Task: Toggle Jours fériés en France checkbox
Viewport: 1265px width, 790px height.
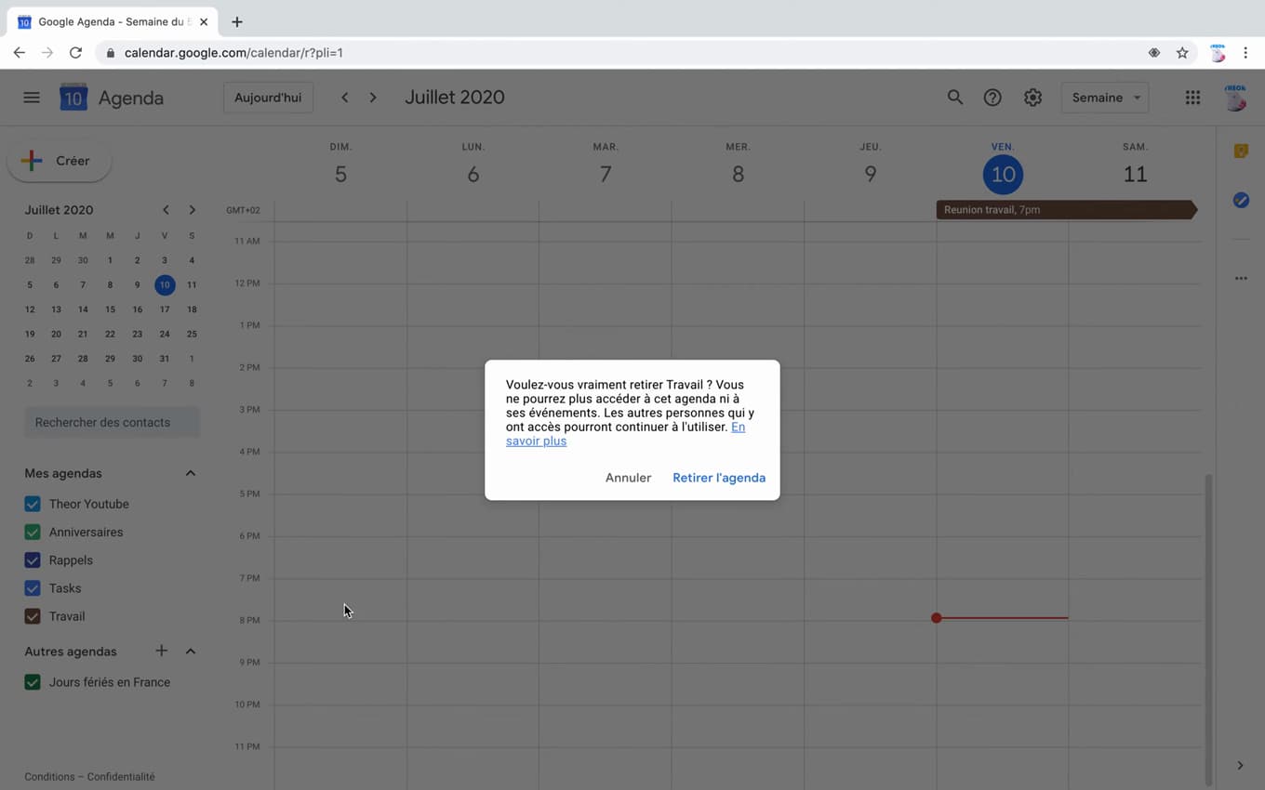Action: point(33,681)
